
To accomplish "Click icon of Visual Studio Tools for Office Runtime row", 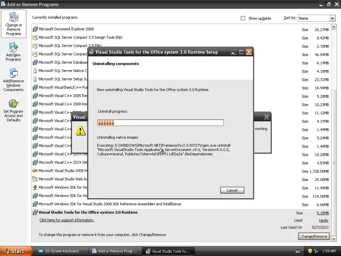I will tap(35, 212).
